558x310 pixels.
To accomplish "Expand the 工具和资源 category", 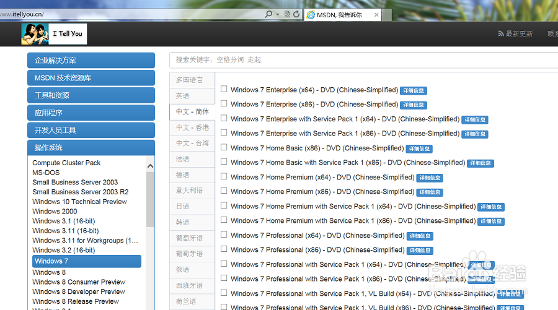I will (x=91, y=95).
